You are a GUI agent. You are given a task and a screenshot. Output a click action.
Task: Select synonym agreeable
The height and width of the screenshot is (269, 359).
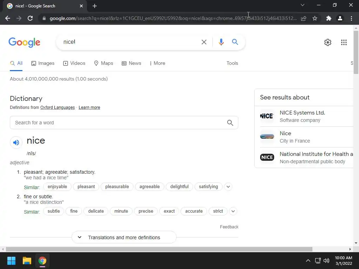149,187
